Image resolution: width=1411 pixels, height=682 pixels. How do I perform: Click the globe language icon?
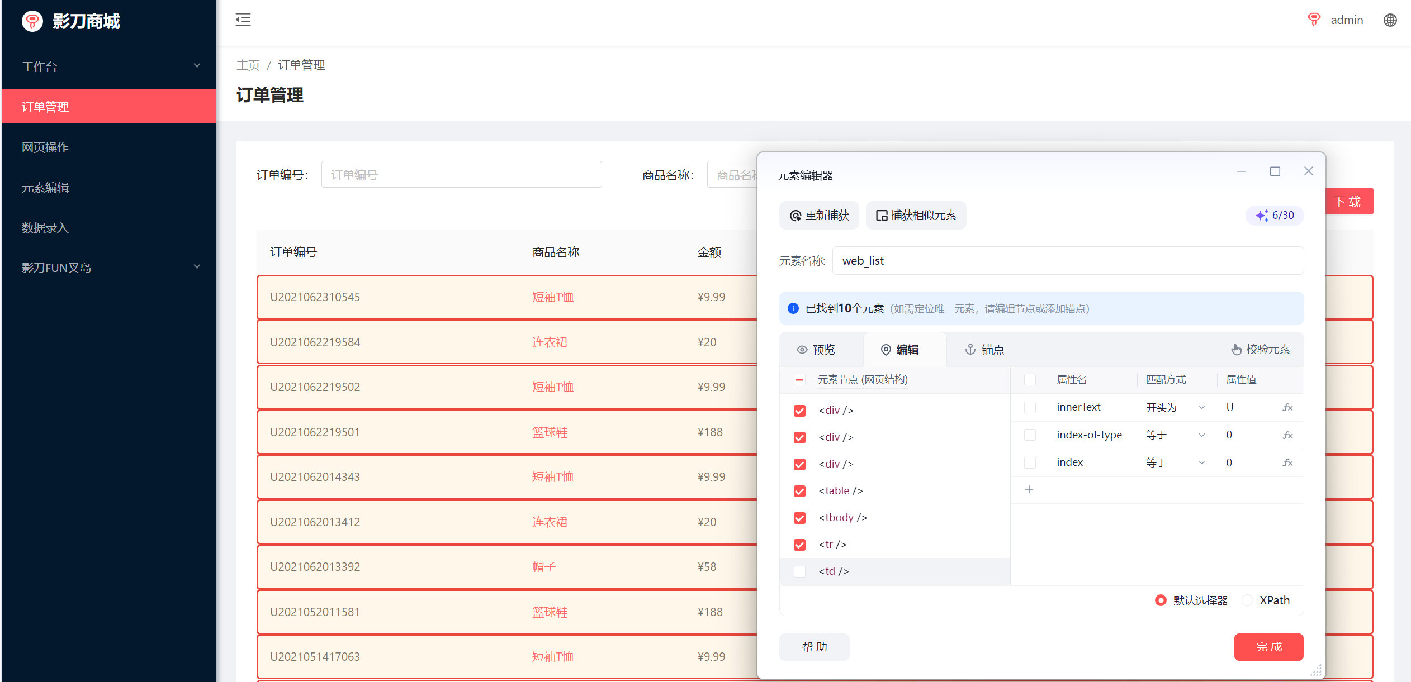(x=1390, y=20)
